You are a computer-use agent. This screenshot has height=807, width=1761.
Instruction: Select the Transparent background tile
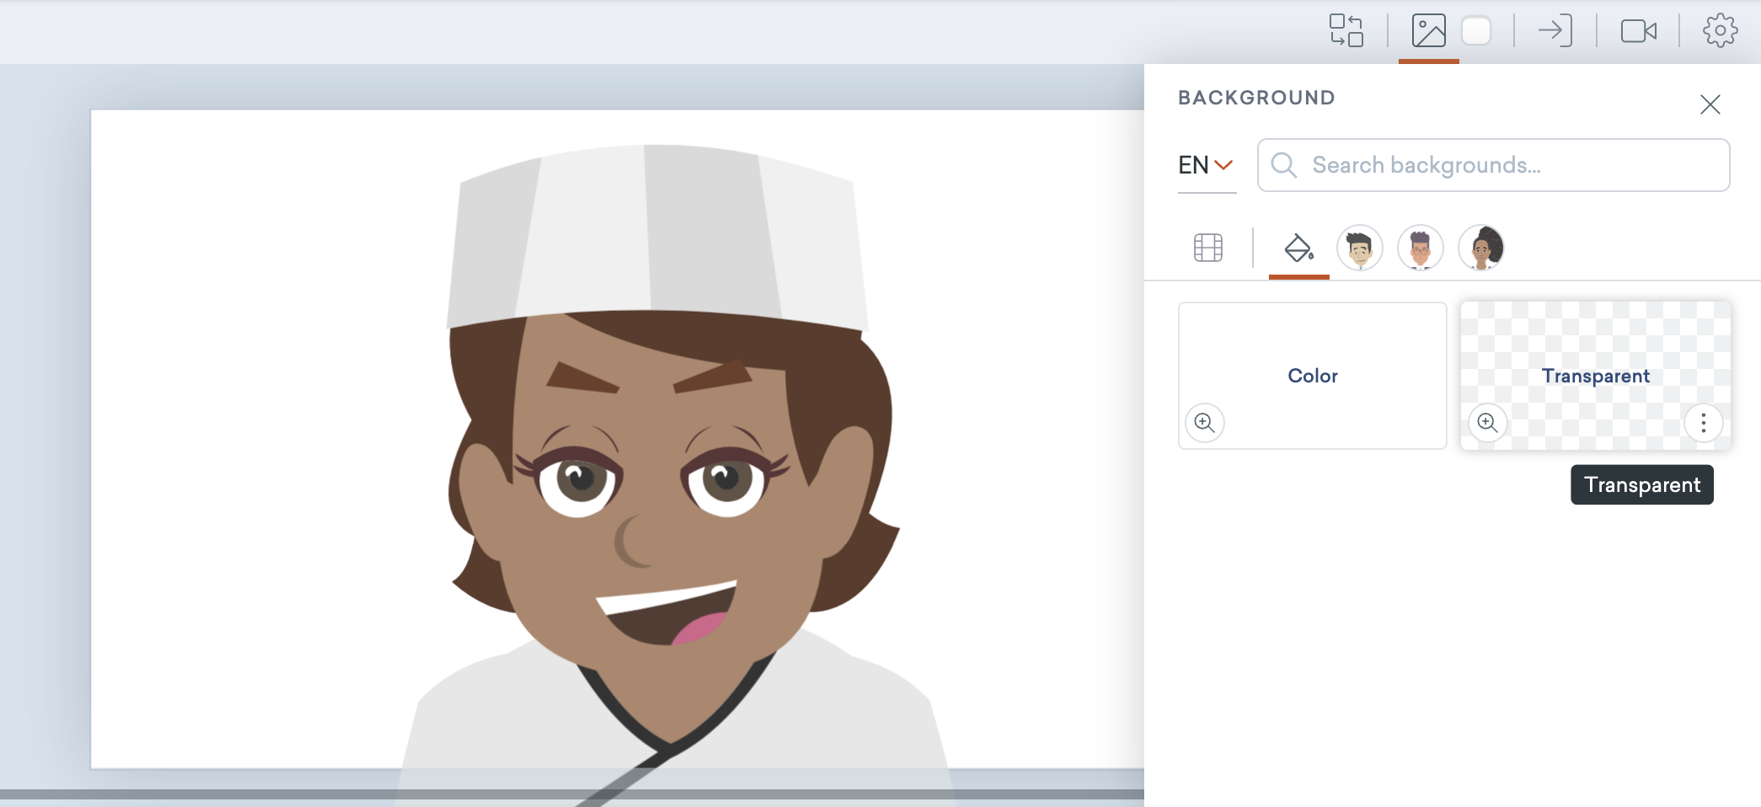(1595, 376)
